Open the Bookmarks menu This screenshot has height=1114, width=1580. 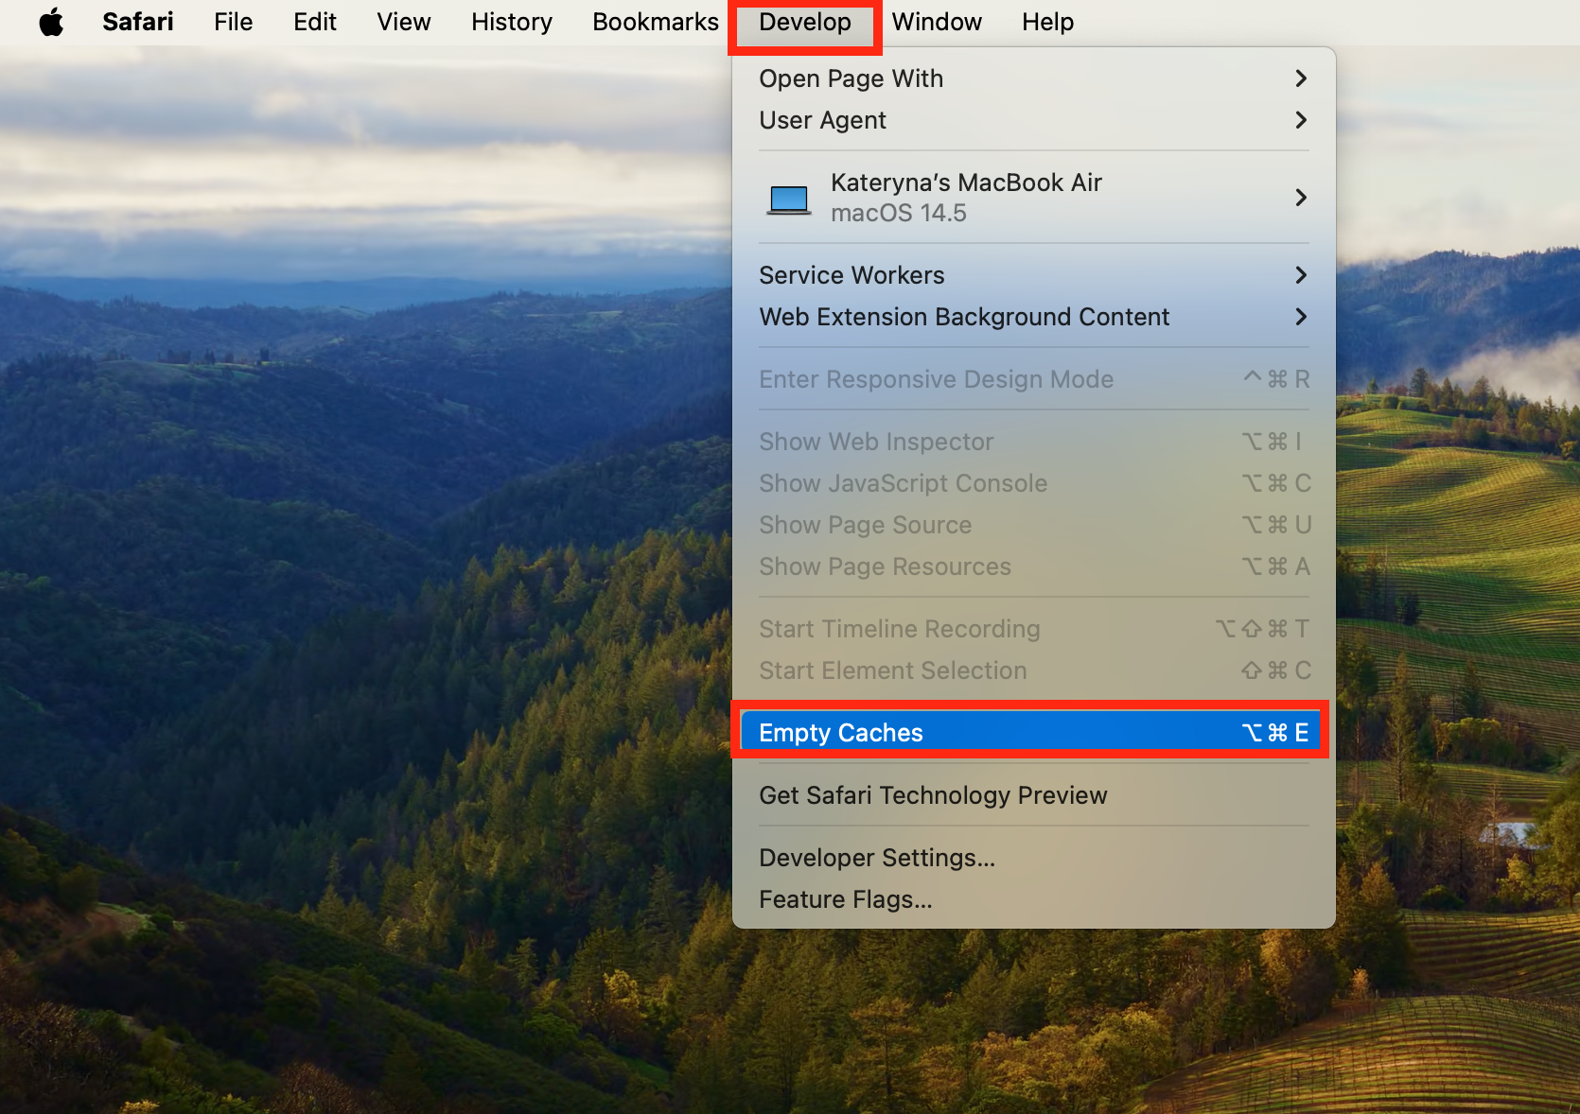click(656, 22)
